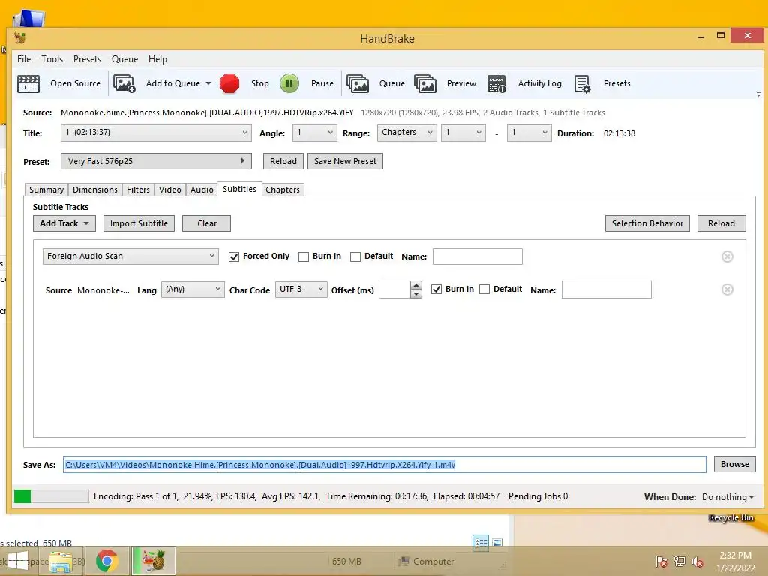Image resolution: width=768 pixels, height=576 pixels.
Task: Click Reload button next to Preset
Action: tap(283, 161)
